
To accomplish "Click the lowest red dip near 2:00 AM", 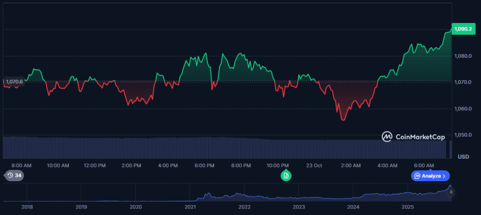I will pos(343,120).
